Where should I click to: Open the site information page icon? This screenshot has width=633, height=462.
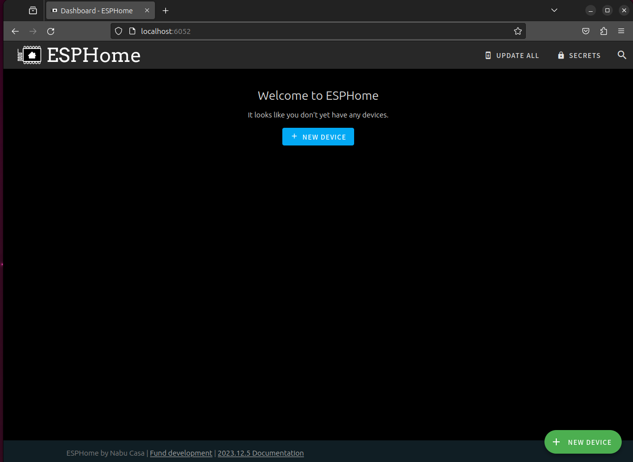[x=132, y=31]
